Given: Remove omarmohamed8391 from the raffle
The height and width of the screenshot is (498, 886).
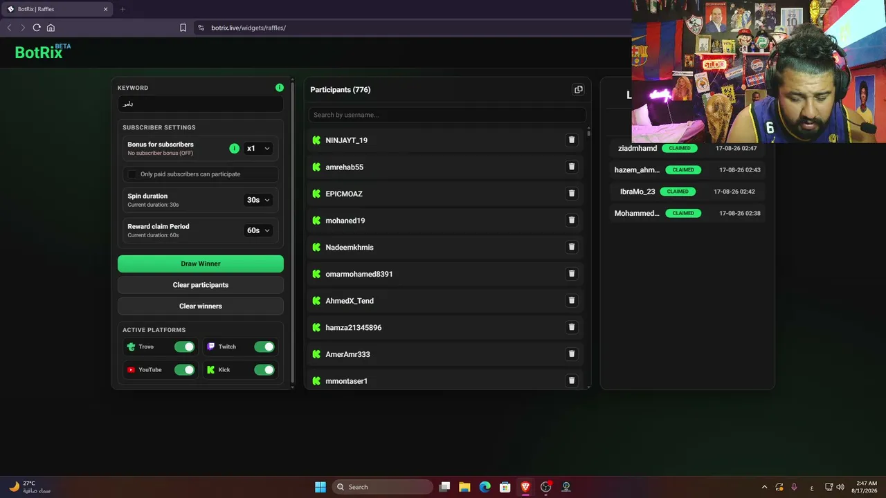Looking at the screenshot, I should click(x=572, y=274).
